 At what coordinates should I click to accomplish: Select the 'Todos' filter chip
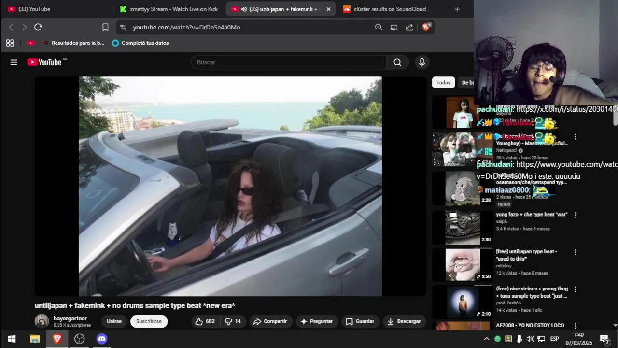[443, 83]
